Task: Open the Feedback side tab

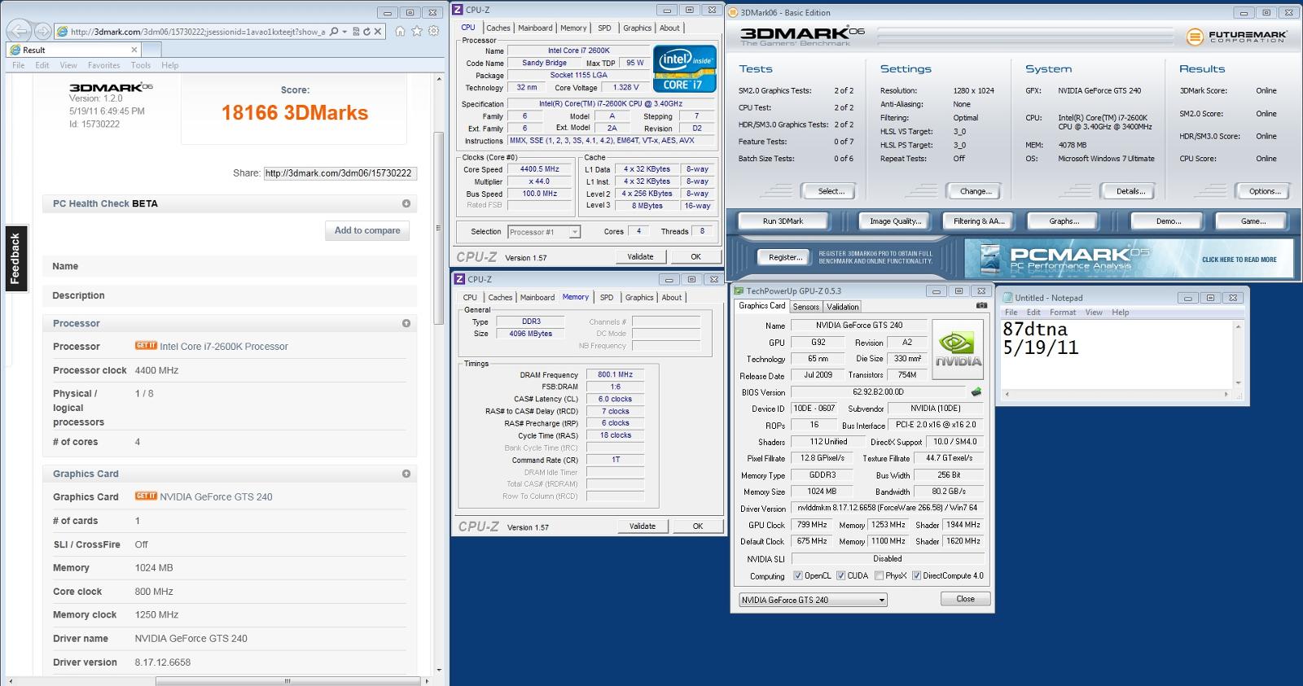Action: tap(15, 259)
